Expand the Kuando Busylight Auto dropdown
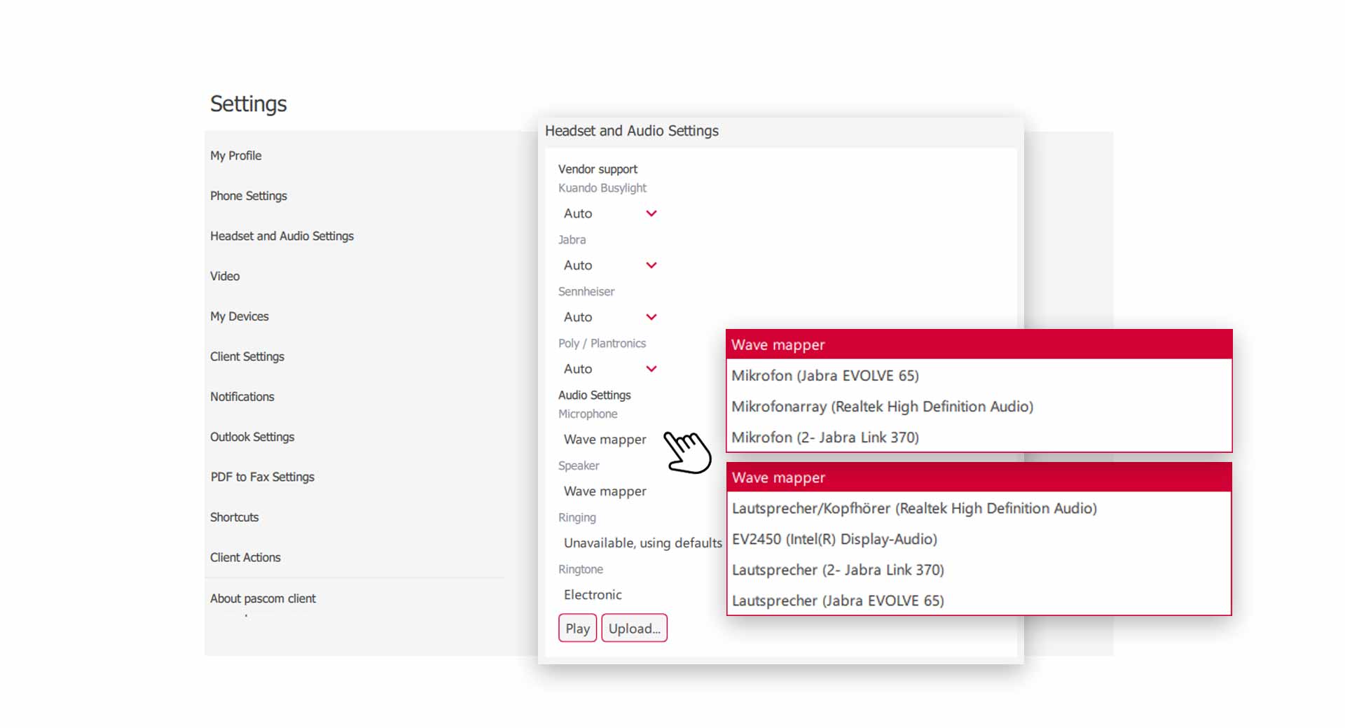 pyautogui.click(x=610, y=213)
